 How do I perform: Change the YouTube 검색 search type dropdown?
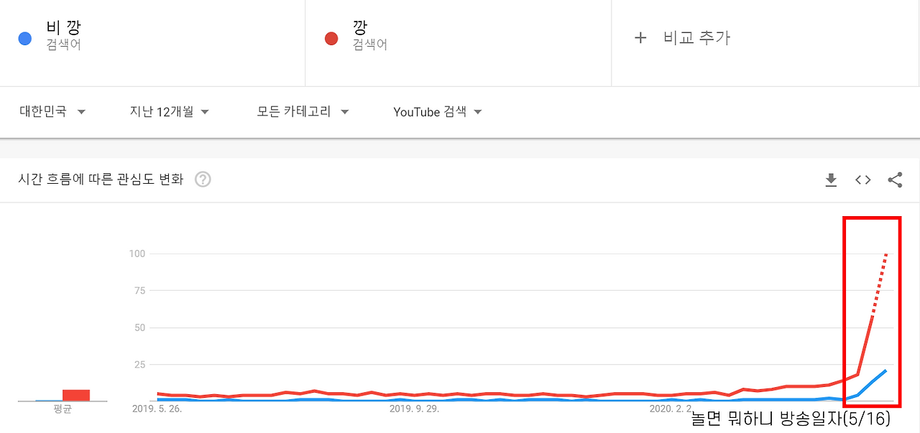coord(437,112)
